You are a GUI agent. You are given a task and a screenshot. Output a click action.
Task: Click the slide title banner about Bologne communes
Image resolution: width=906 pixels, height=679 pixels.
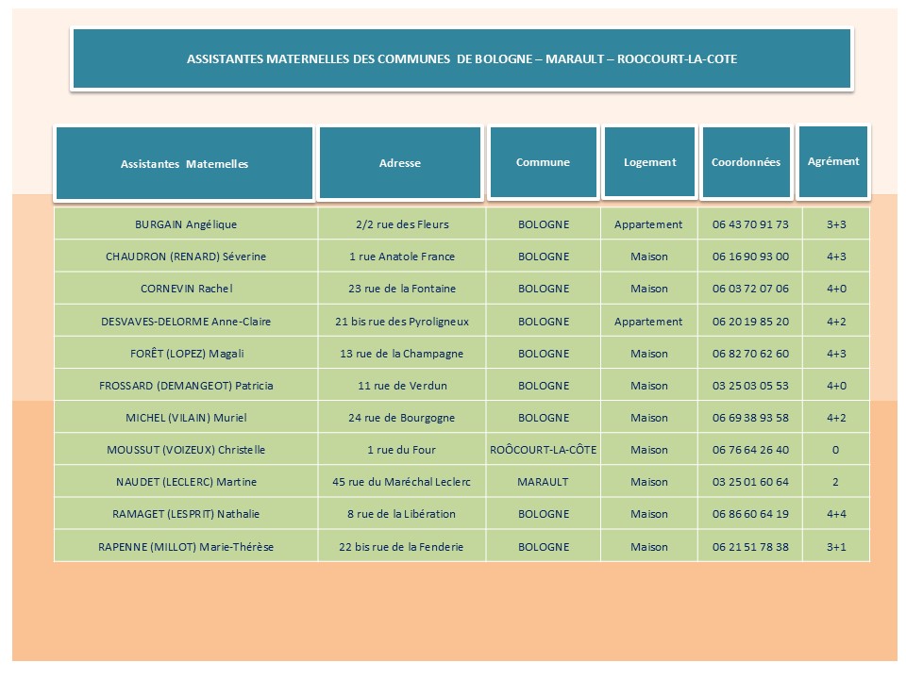click(x=461, y=58)
